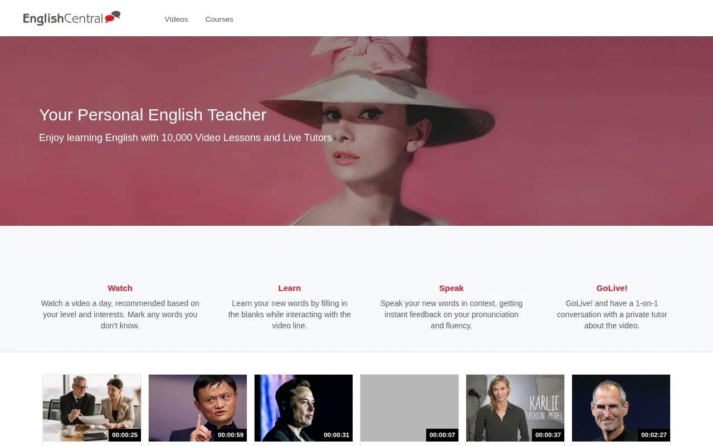The width and height of the screenshot is (713, 446).
Task: Click the EnglishCentral logo
Action: coord(72,18)
